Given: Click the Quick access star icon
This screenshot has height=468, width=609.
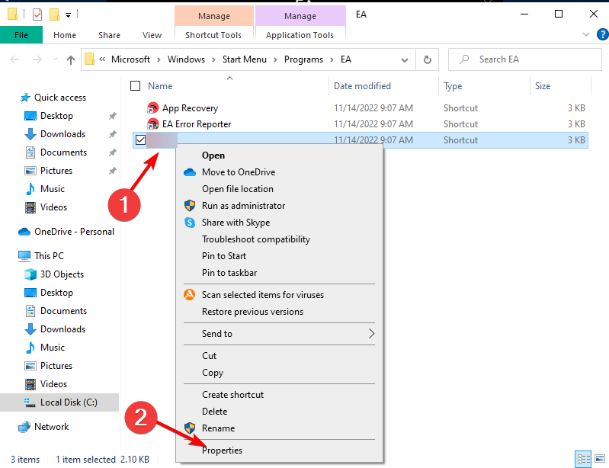Looking at the screenshot, I should [x=25, y=97].
